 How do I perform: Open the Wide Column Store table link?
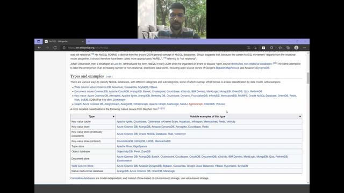[x=82, y=166]
